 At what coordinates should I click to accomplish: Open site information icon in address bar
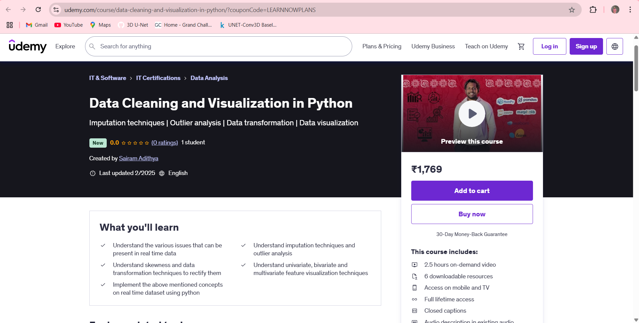click(56, 10)
